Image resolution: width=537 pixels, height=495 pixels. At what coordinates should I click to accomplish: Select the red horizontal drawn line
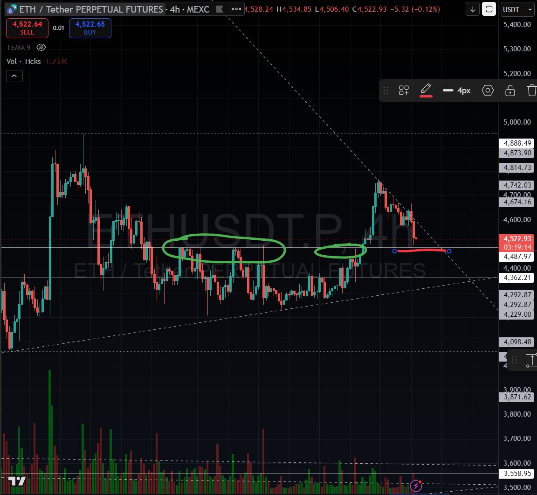tap(421, 251)
